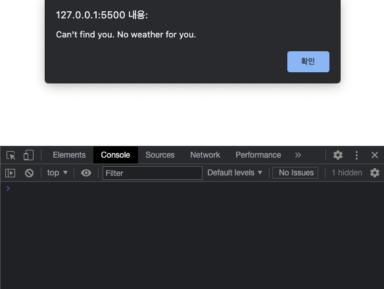384x289 pixels.
Task: Open the DevTools three-dot menu
Action: tap(356, 155)
